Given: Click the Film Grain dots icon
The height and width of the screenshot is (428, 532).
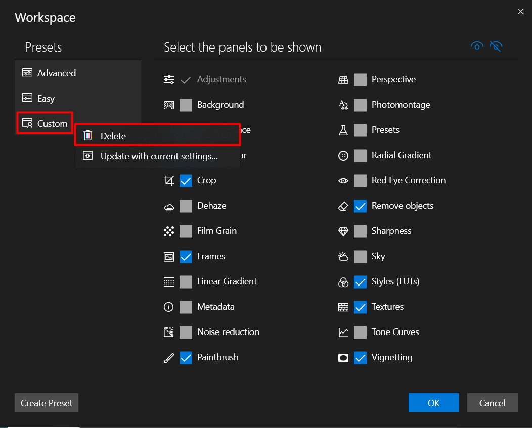Looking at the screenshot, I should click(168, 231).
